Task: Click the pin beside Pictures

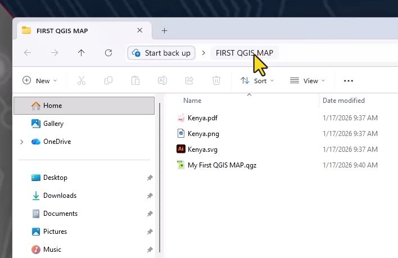Action: pyautogui.click(x=150, y=232)
